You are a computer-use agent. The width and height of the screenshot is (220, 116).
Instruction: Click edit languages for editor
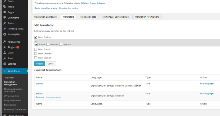tap(207, 93)
